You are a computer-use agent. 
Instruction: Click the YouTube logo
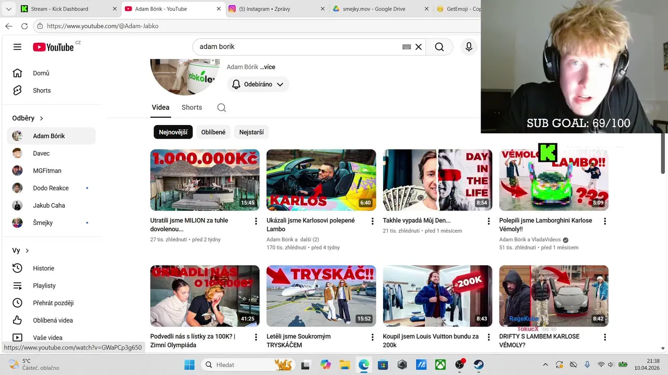53,47
